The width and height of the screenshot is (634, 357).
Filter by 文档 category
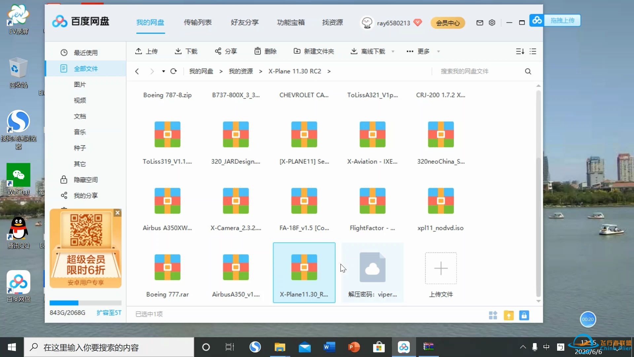(x=80, y=116)
